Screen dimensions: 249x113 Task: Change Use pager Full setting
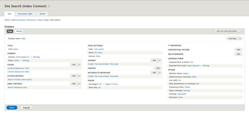(x=100, y=84)
